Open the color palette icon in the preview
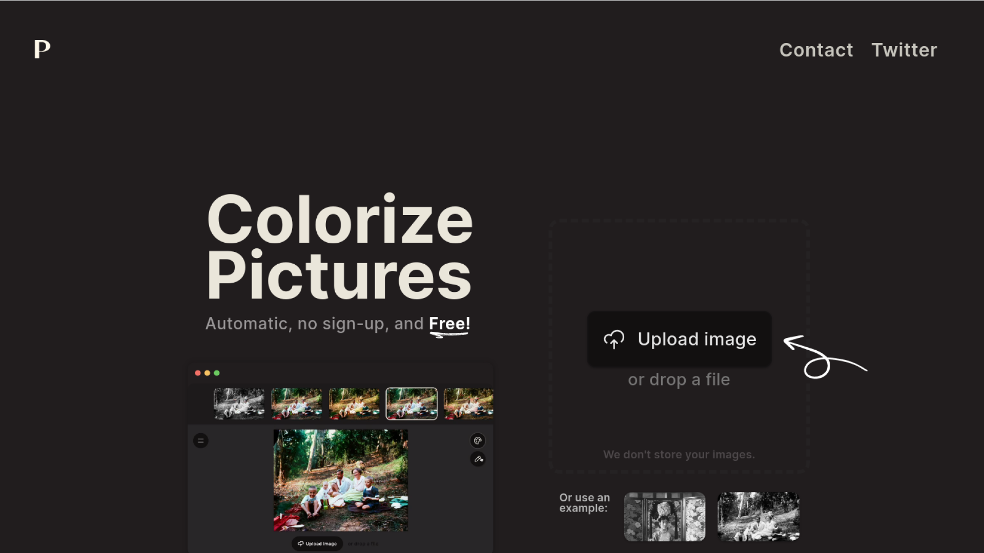Viewport: 984px width, 553px height. (x=478, y=440)
